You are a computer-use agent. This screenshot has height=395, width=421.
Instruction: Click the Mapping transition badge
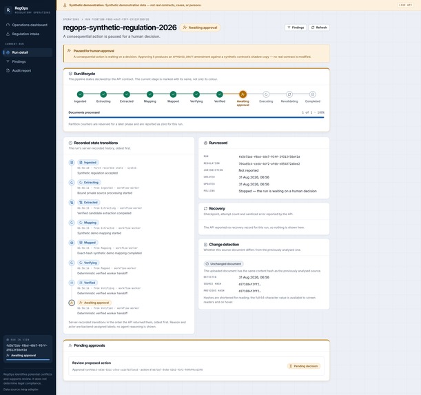[88, 223]
